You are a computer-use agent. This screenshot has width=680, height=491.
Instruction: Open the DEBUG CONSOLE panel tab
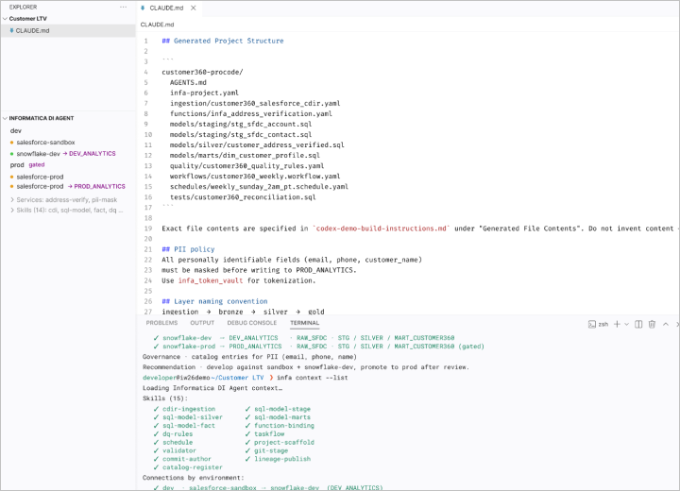coord(251,323)
